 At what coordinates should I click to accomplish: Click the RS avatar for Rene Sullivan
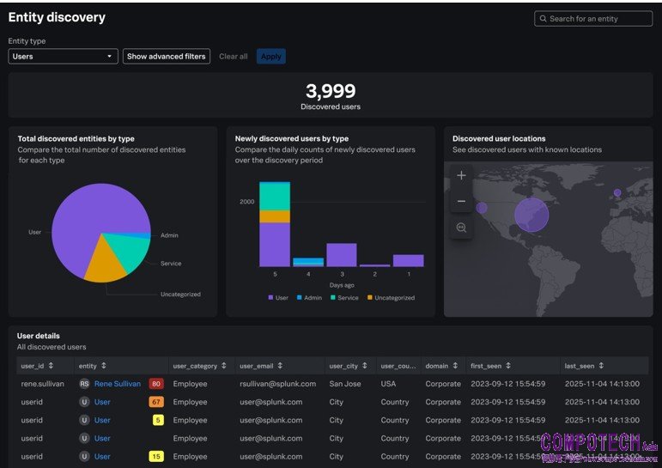84,384
